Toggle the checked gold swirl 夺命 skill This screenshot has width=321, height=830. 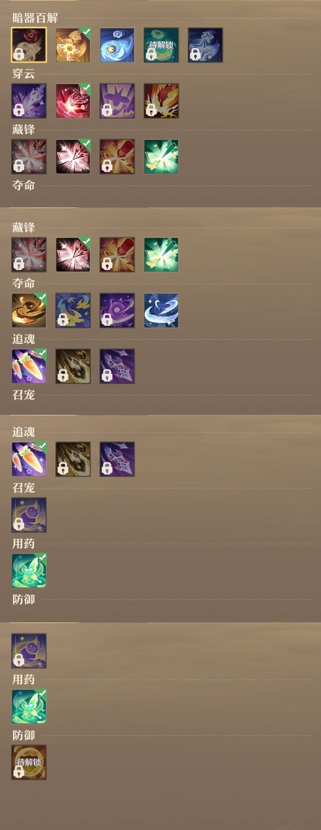(x=29, y=310)
